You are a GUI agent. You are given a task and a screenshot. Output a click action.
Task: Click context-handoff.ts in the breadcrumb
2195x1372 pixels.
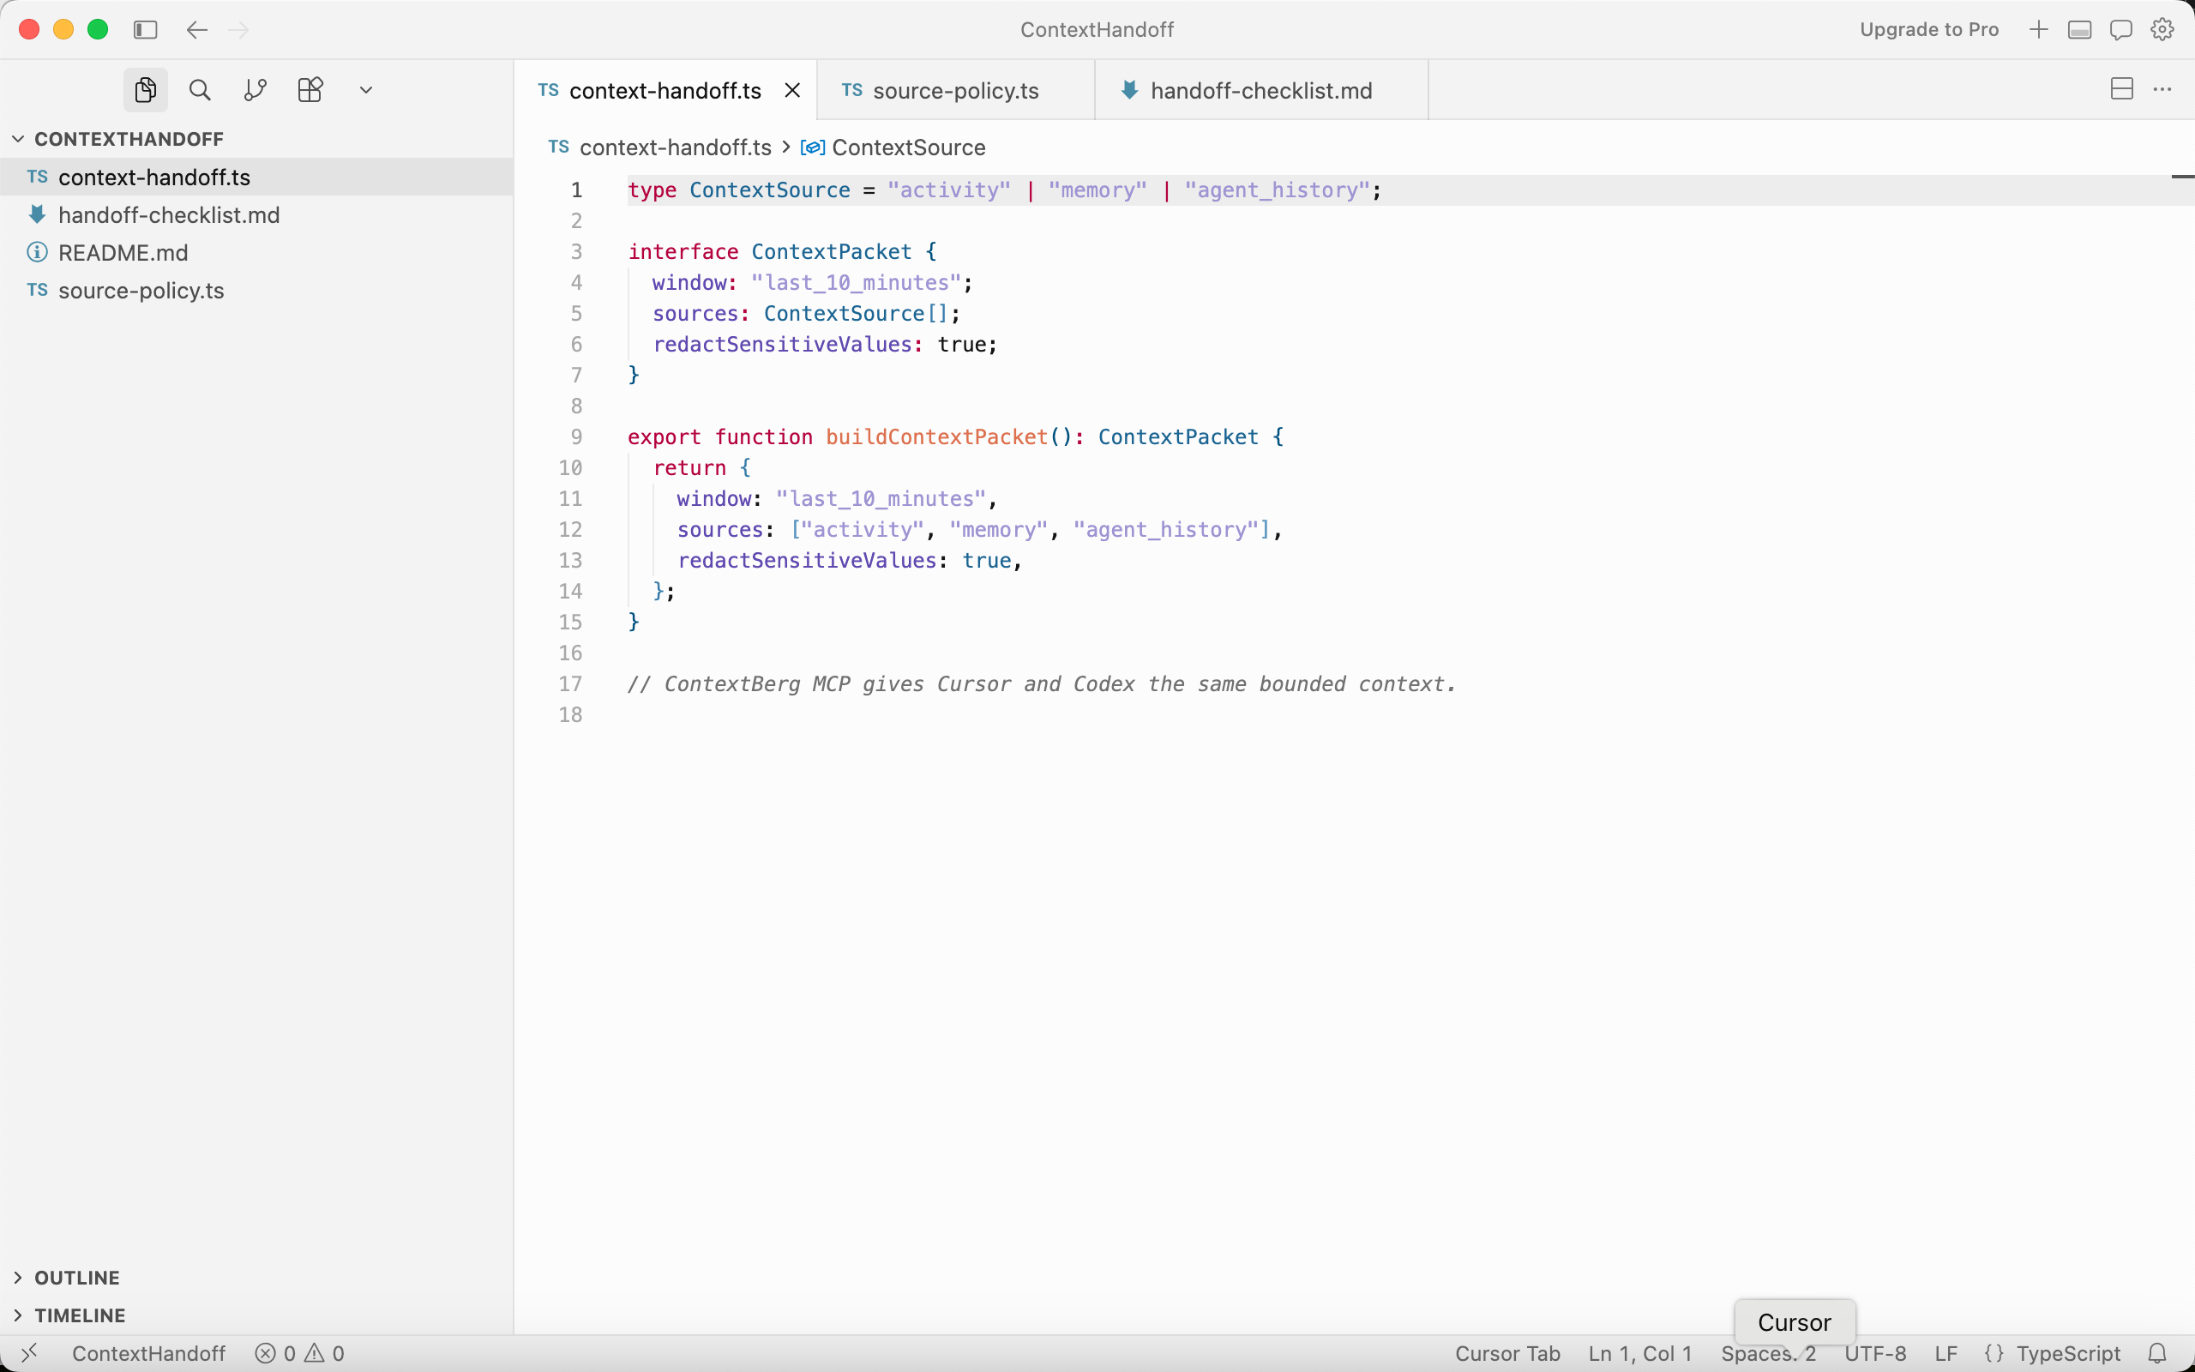coord(675,147)
